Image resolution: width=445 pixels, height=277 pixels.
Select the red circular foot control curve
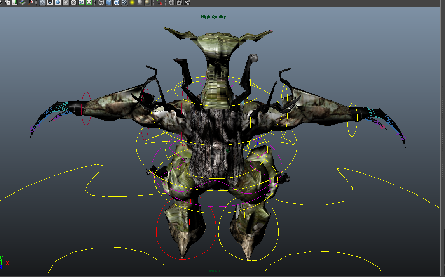(x=157, y=233)
